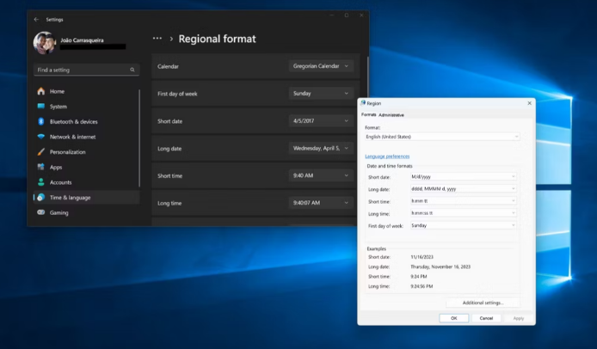Open Apps settings in sidebar

[x=86, y=167]
